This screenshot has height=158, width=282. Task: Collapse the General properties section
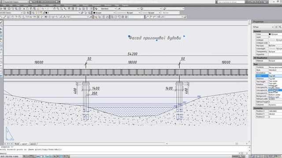point(267,31)
